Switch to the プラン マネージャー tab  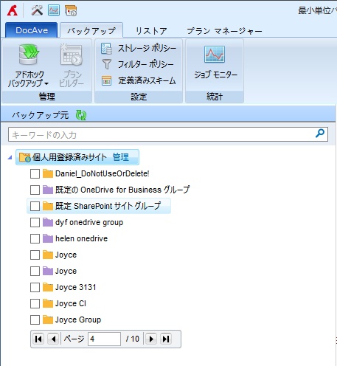point(224,31)
